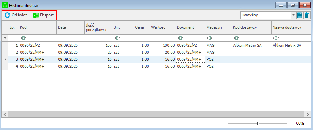
Task: Open the Lp. filter equals operator icon
Action: (13, 38)
